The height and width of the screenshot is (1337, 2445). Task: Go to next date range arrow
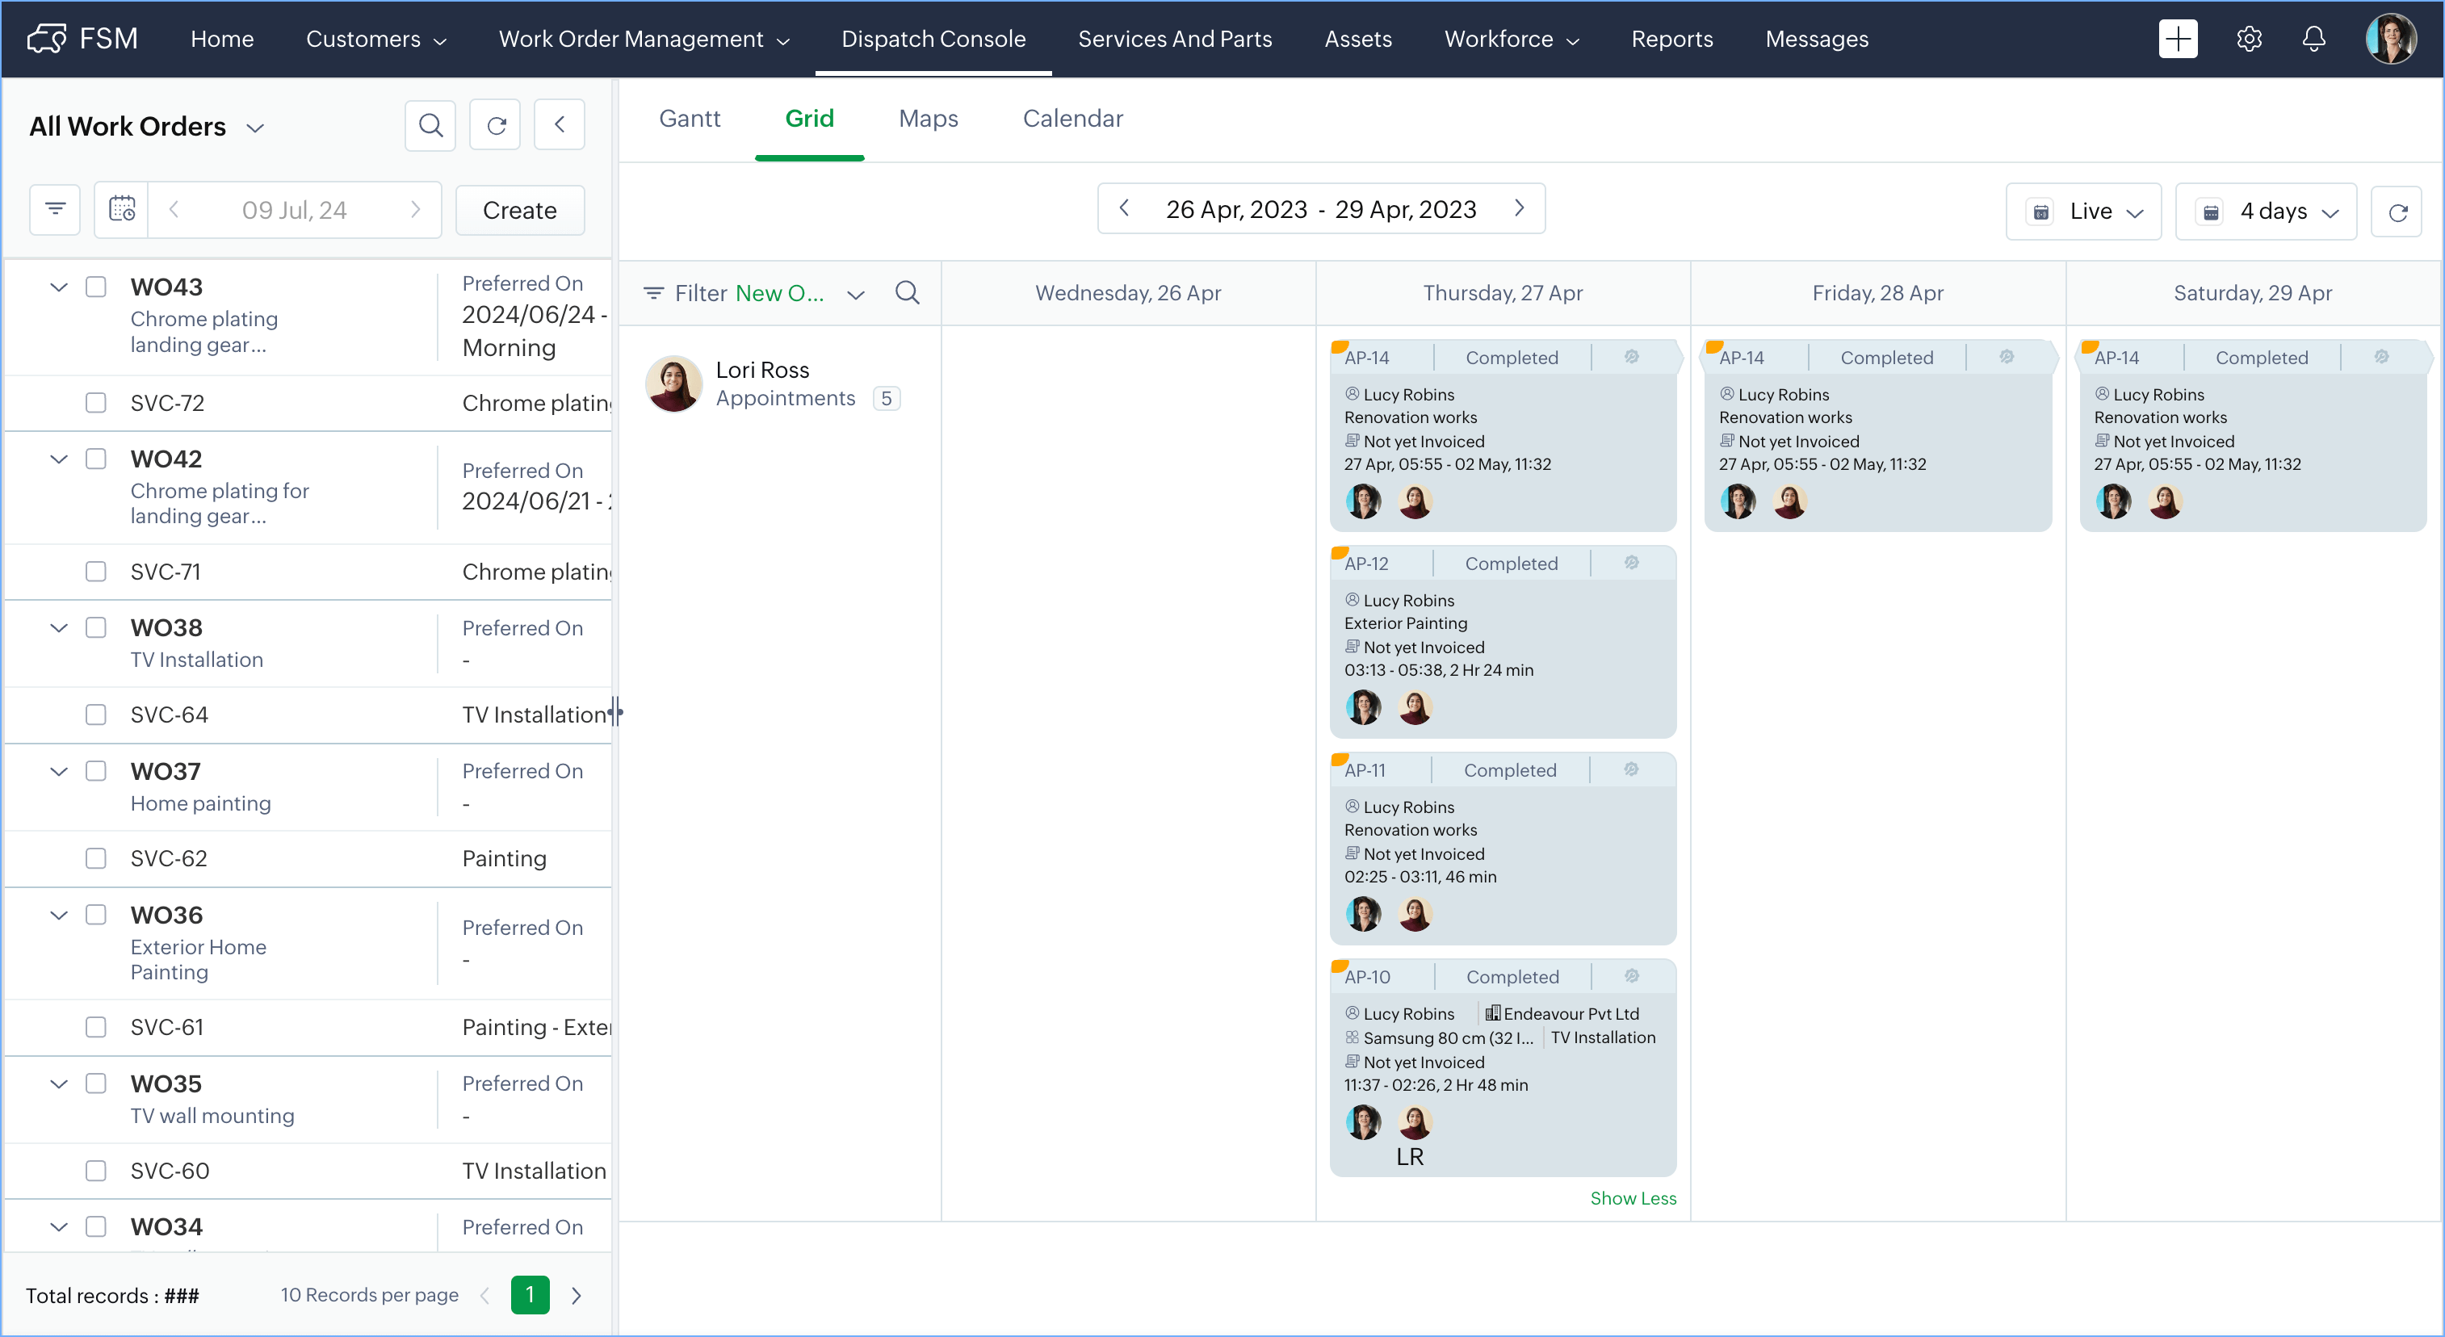1519,207
